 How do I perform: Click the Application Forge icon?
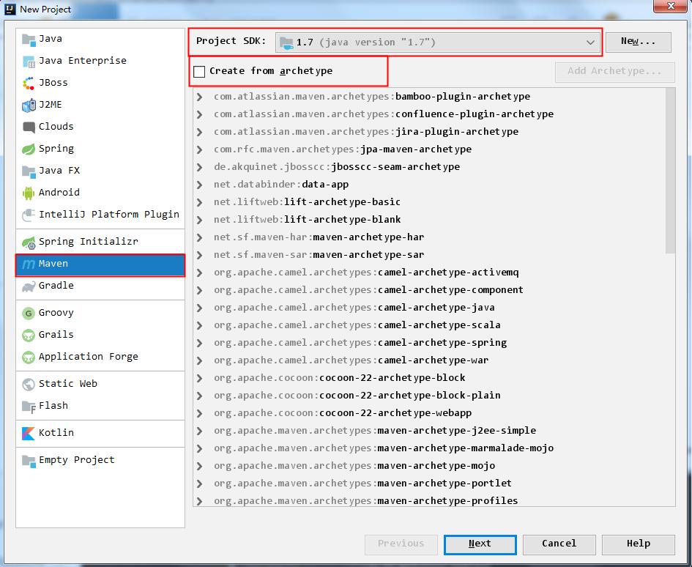click(x=29, y=357)
